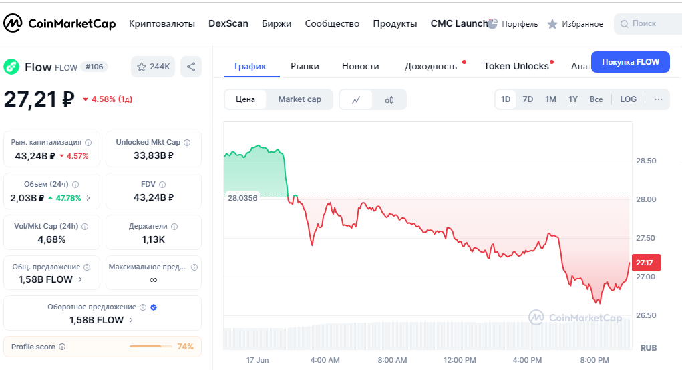Click the 28.0356 opening price label
The image size is (682, 370).
pyautogui.click(x=242, y=198)
